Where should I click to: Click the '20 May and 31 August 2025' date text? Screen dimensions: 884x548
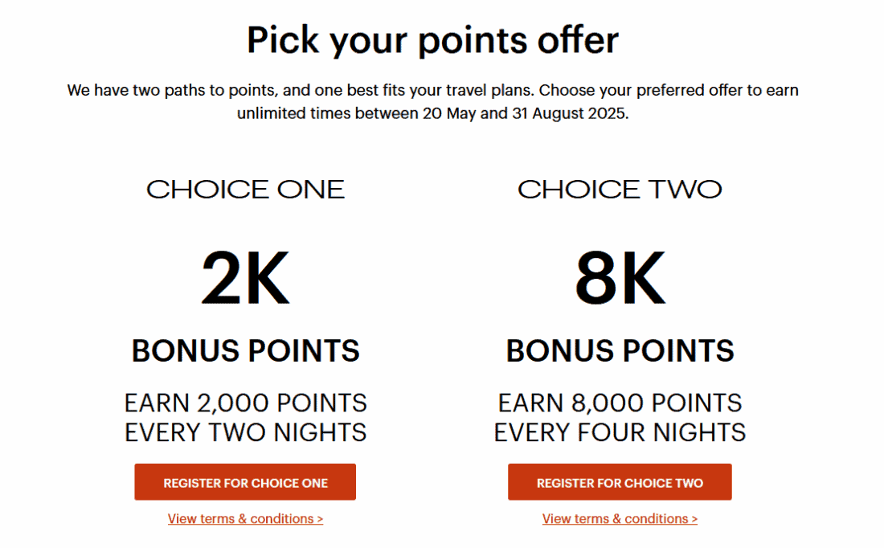coord(524,113)
